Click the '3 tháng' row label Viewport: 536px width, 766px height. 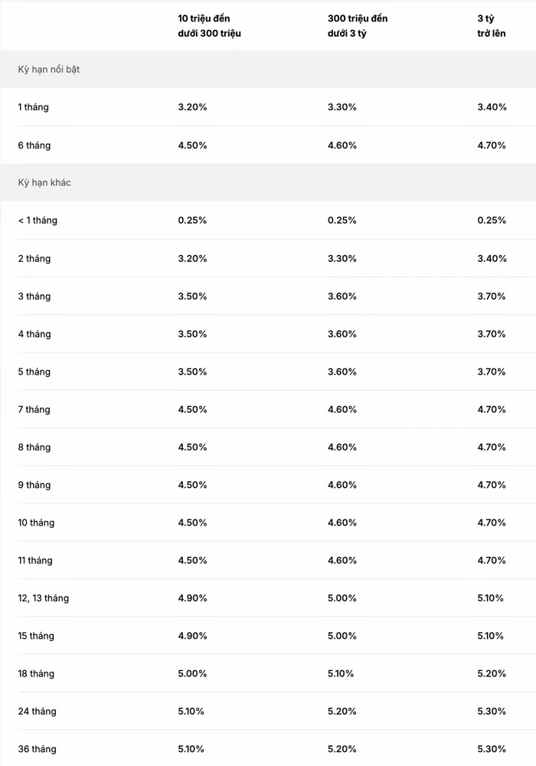[x=34, y=296]
